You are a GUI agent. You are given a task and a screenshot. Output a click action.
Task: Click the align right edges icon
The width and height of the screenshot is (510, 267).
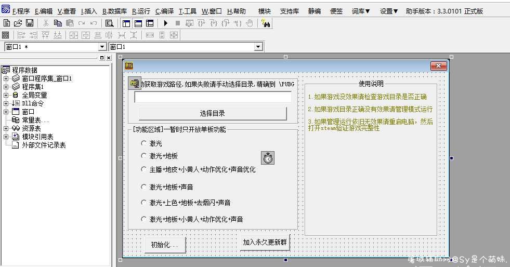tap(33, 35)
